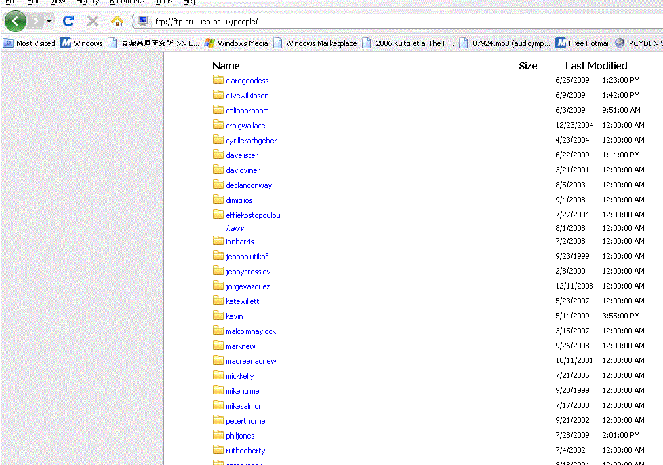Sort the listing by Last Modified
This screenshot has height=465, width=663.
pyautogui.click(x=596, y=66)
